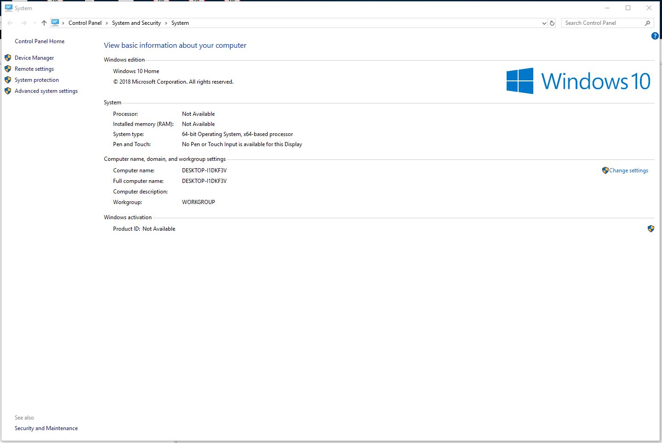
Task: Open Control Panel Home
Action: point(40,41)
